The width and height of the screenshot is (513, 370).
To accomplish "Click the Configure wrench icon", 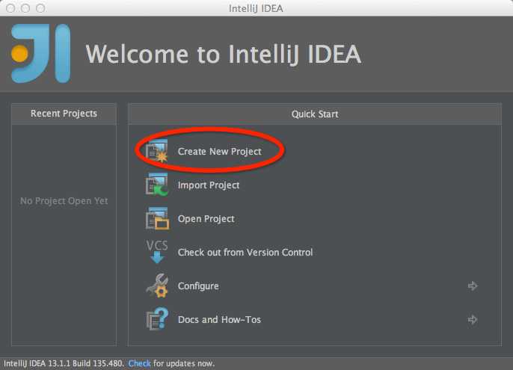I will 157,286.
